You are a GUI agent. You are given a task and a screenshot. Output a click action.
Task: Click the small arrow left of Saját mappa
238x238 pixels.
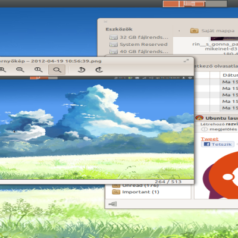179,31
